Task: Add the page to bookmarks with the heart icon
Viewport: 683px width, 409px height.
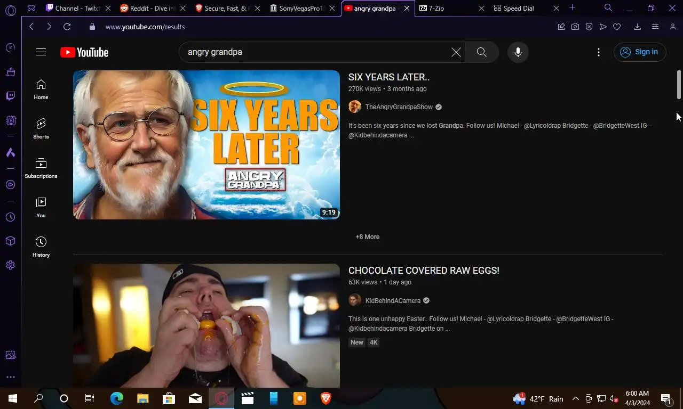Action: pyautogui.click(x=617, y=27)
